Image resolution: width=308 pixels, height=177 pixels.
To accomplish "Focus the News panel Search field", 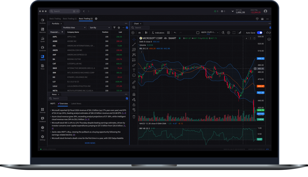I will tap(58, 98).
